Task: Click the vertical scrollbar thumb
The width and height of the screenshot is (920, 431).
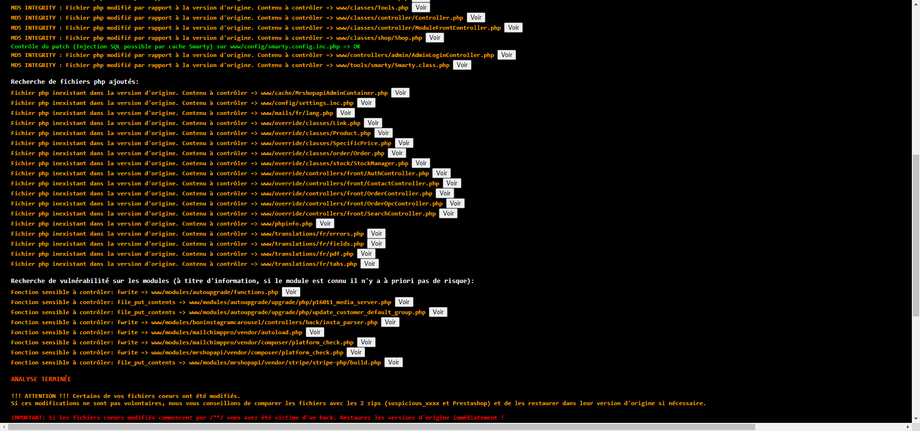Action: coord(916,235)
